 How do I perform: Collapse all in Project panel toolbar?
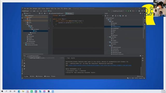tap(42, 13)
